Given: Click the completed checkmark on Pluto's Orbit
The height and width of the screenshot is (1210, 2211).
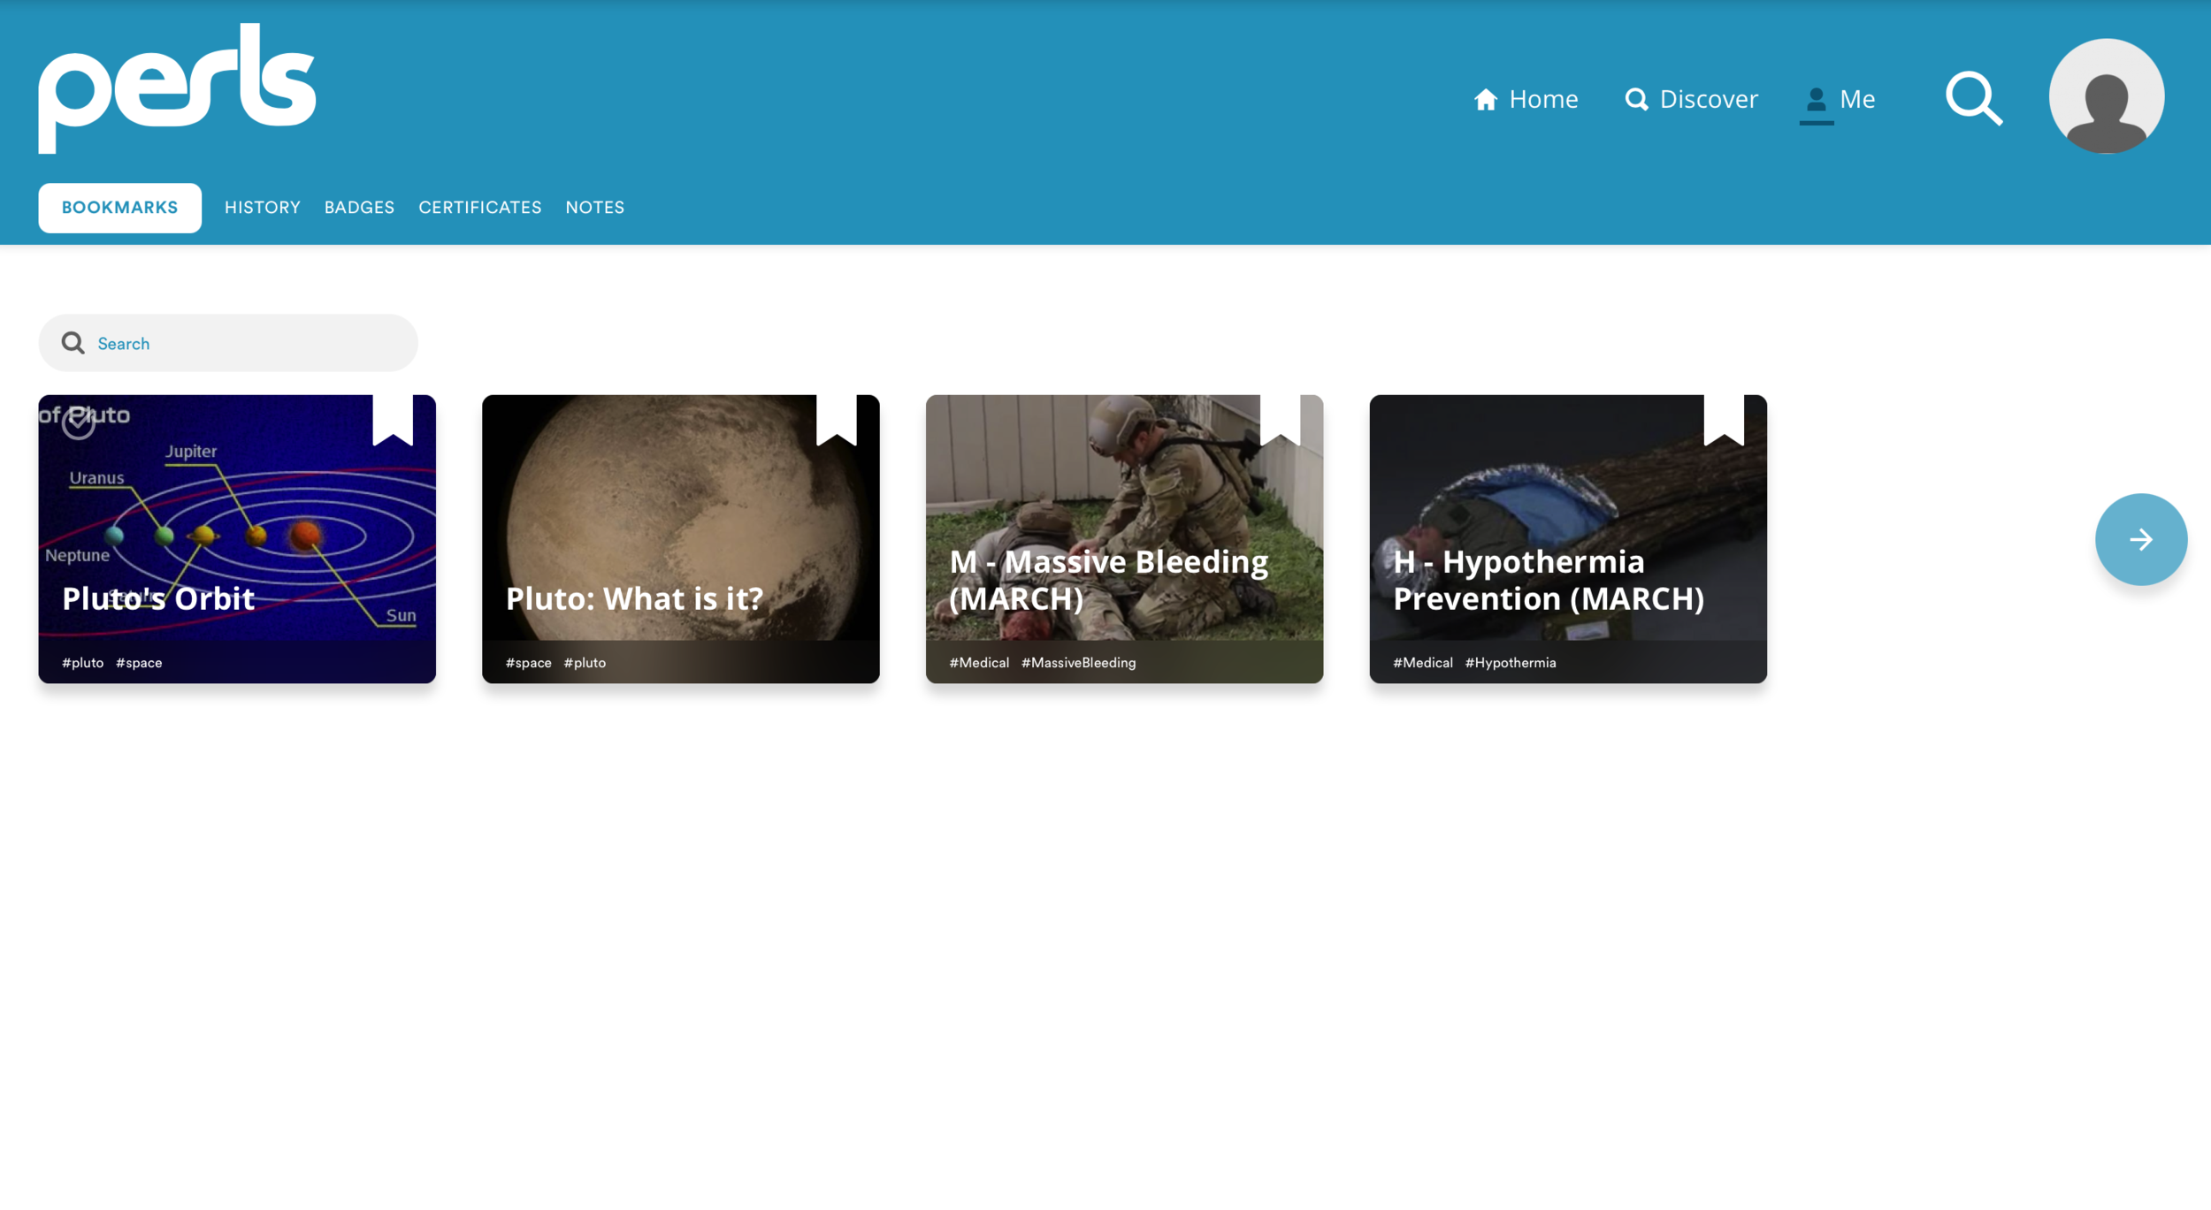Looking at the screenshot, I should point(79,422).
